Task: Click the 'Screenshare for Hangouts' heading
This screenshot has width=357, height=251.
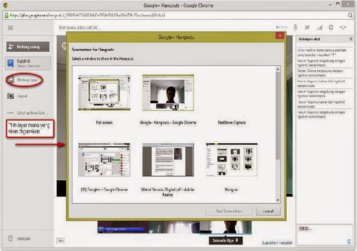Action: click(93, 50)
